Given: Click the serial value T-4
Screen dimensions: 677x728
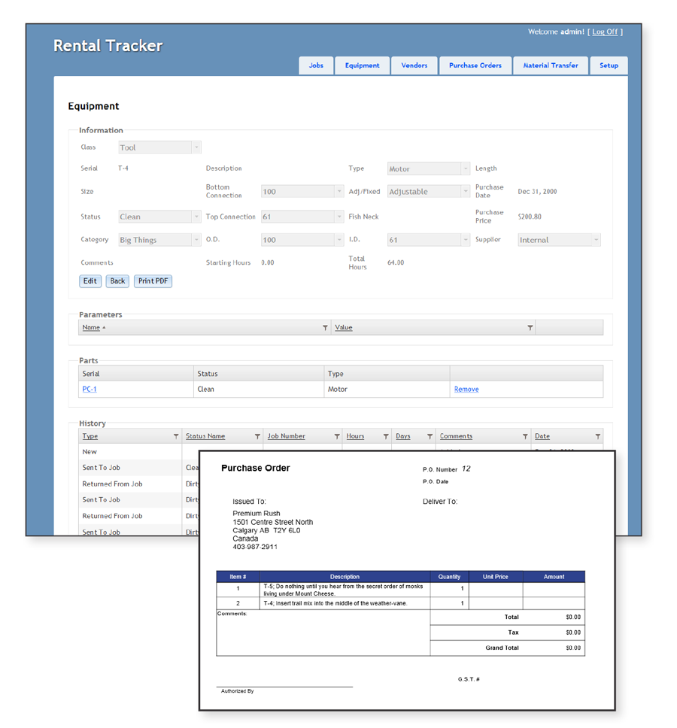Looking at the screenshot, I should pos(123,168).
